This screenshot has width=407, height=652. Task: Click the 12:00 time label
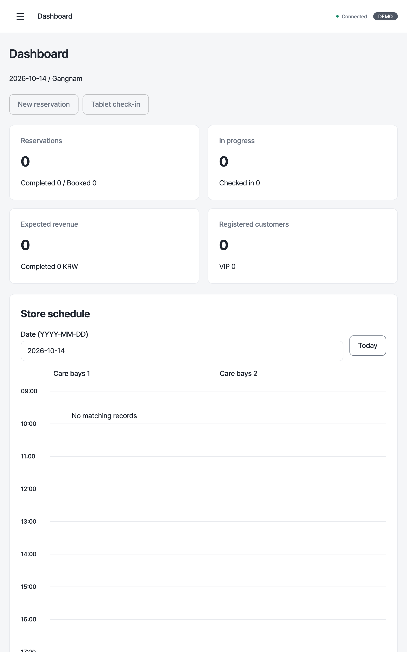[x=28, y=489]
